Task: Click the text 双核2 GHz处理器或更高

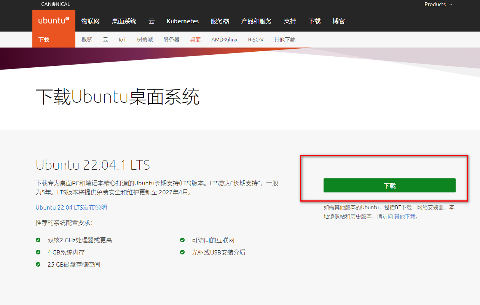Action: click(x=80, y=240)
